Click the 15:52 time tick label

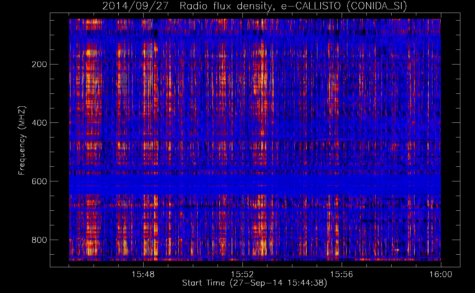pos(242,275)
